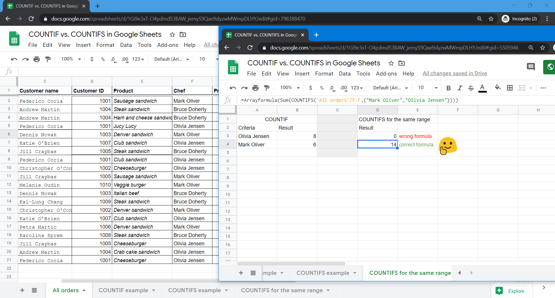Click the Borders icon in the toolbar
Image resolution: width=555 pixels, height=298 pixels.
510,88
